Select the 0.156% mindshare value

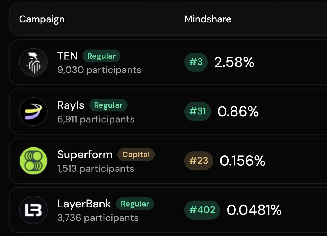coord(242,161)
